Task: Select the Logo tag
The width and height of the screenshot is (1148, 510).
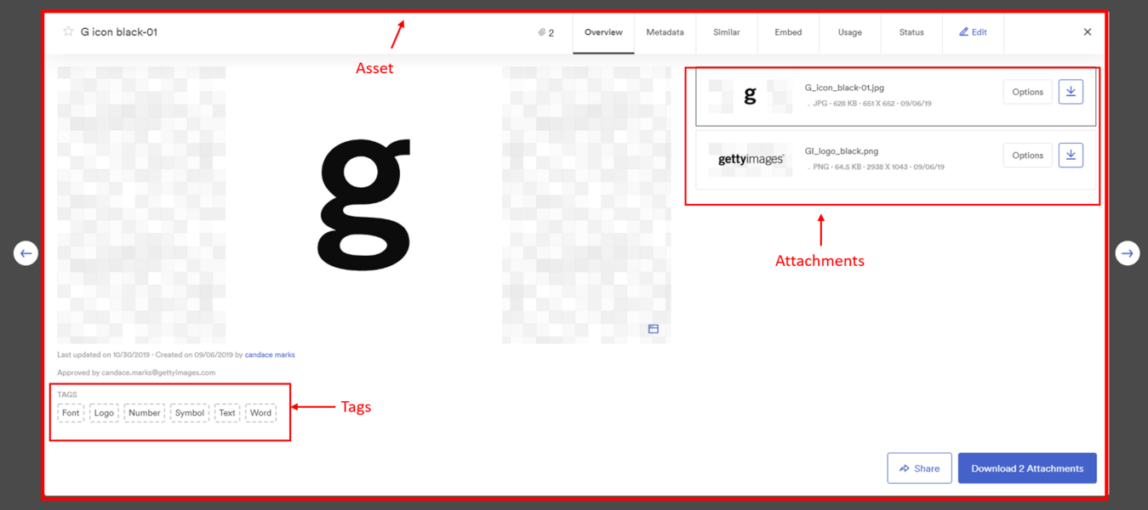Action: 104,413
